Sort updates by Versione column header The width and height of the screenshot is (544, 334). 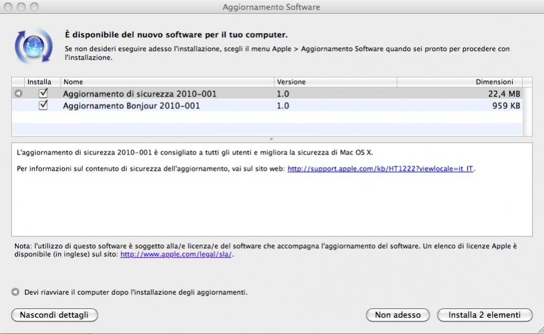[335, 82]
